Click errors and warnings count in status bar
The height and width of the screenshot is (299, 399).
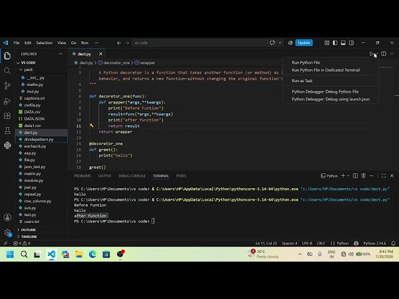22,244
